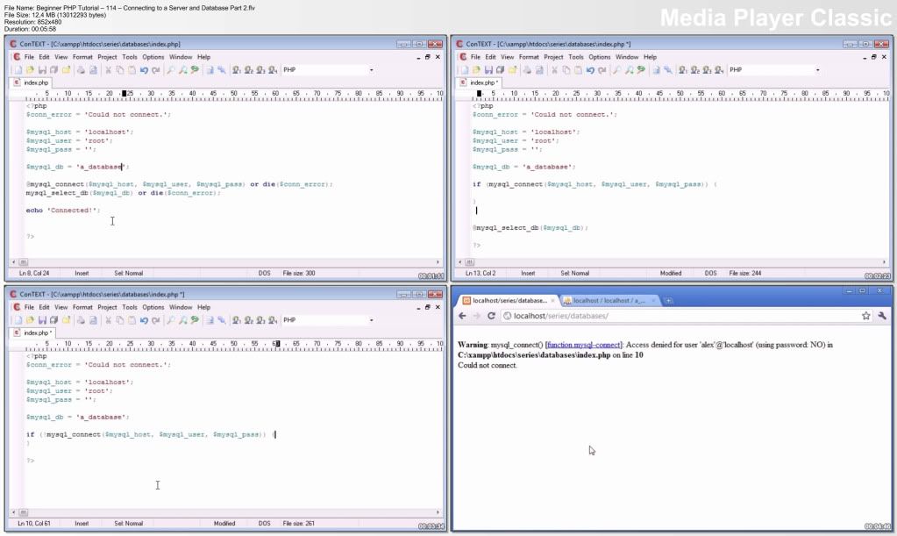897x536 pixels.
Task: Open Chrome's wrench settings menu
Action: coord(881,316)
